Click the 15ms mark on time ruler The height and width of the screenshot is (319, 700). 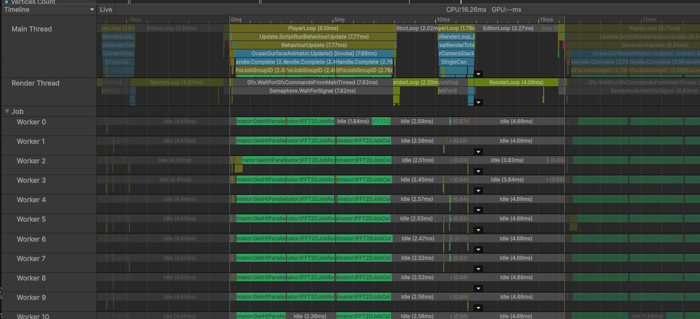pyautogui.click(x=546, y=19)
